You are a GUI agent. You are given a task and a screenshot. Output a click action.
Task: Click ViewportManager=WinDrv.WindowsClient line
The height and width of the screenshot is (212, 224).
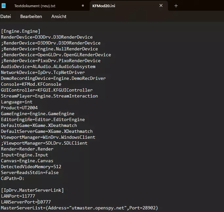coord(48,137)
